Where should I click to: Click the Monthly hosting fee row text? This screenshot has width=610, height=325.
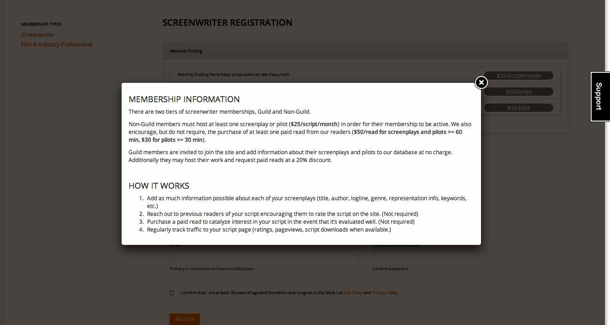point(233,75)
